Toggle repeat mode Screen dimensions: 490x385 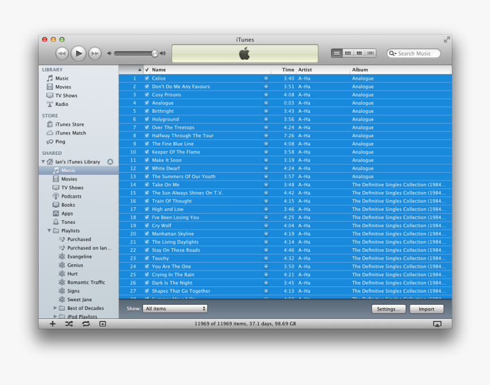86,323
